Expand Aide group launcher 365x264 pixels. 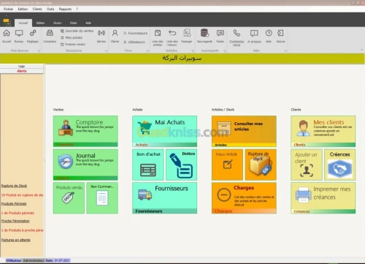pyautogui.click(x=285, y=50)
